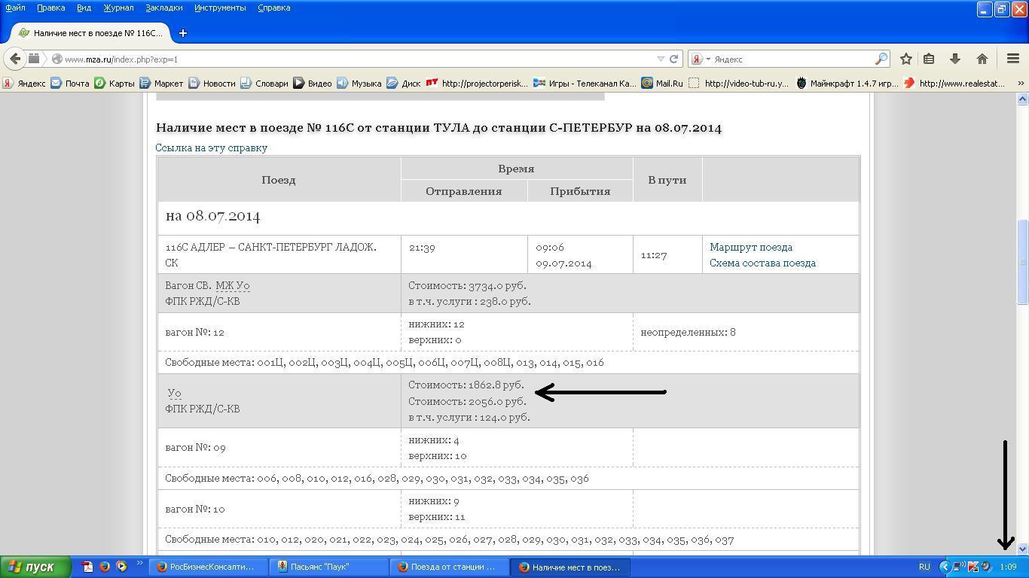Open the bookmarks list icon in toolbar
The width and height of the screenshot is (1029, 578).
coord(929,59)
